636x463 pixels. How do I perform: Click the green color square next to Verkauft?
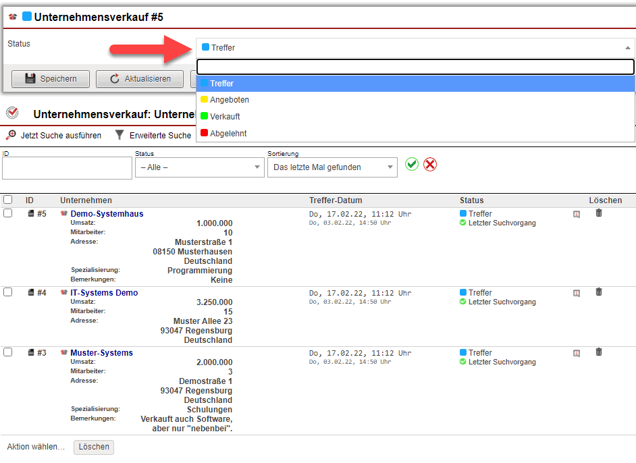point(205,117)
